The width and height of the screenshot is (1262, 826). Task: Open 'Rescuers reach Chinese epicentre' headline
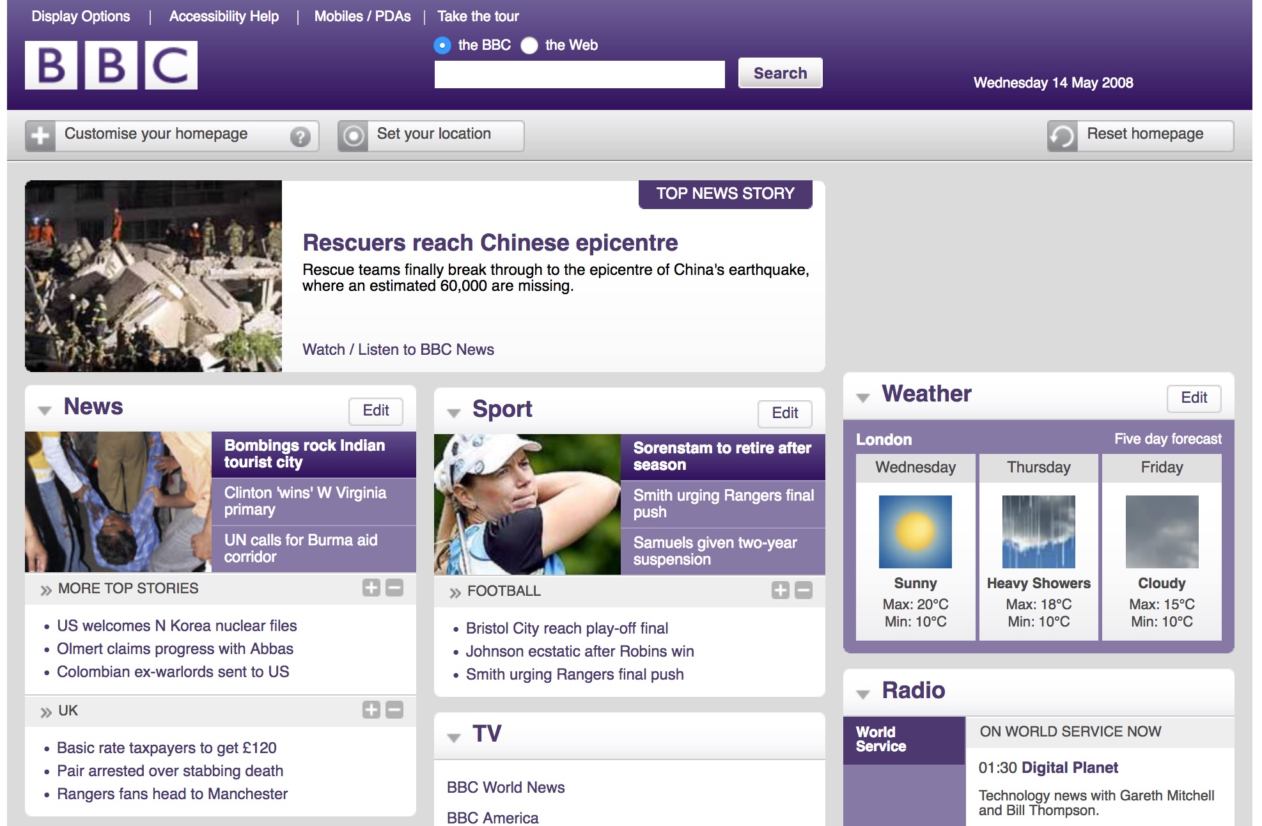coord(490,243)
